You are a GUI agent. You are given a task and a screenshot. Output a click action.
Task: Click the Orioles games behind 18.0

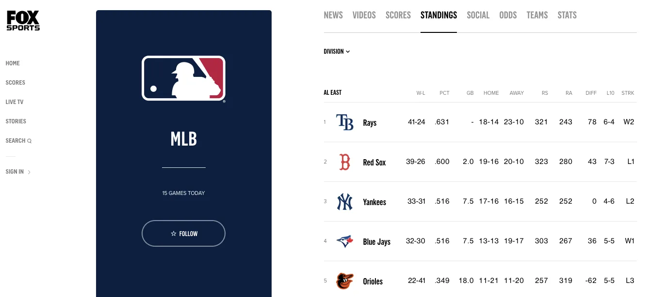[466, 281]
